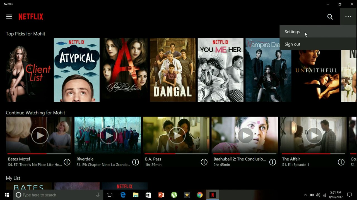Screen dimensions: 357x200
Task: Click "Continue Watching for Mohit" heading
Action: (35, 113)
